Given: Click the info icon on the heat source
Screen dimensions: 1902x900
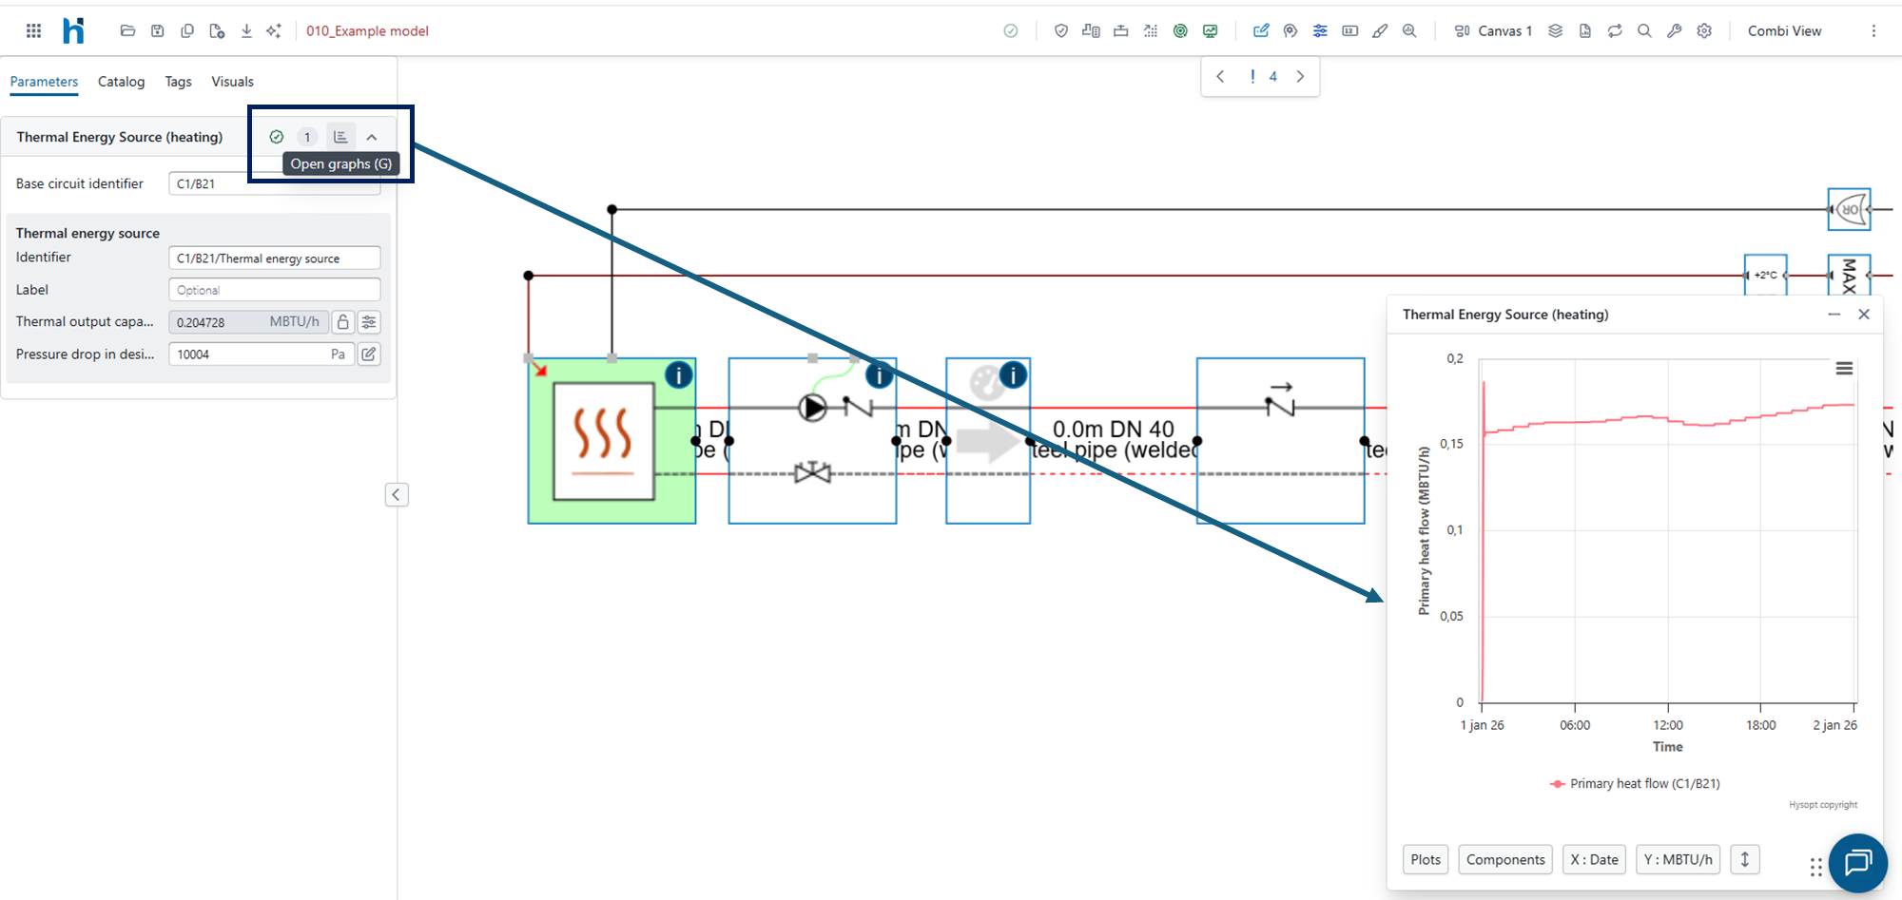Looking at the screenshot, I should pyautogui.click(x=678, y=375).
